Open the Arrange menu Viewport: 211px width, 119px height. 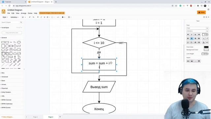[23, 13]
